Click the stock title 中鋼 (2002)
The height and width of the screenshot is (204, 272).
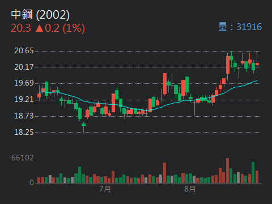point(40,15)
